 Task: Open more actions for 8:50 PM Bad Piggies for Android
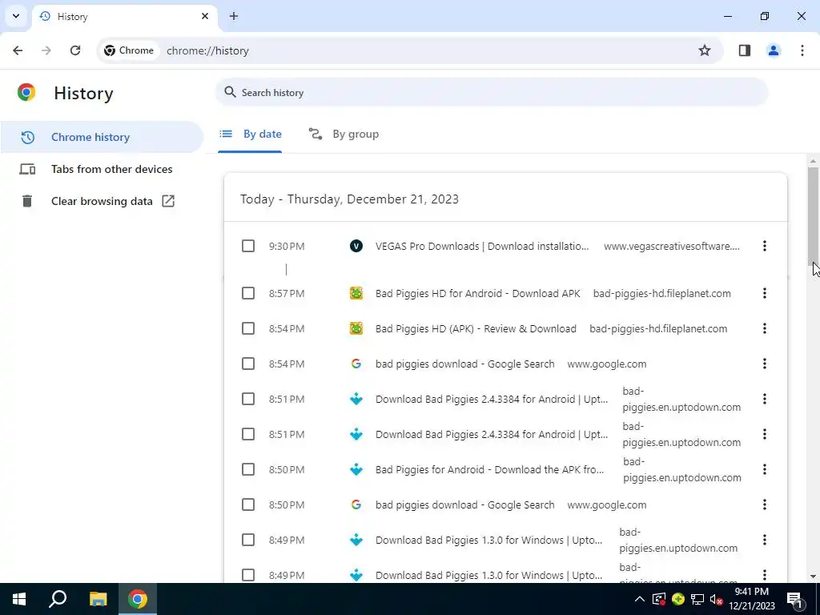765,469
